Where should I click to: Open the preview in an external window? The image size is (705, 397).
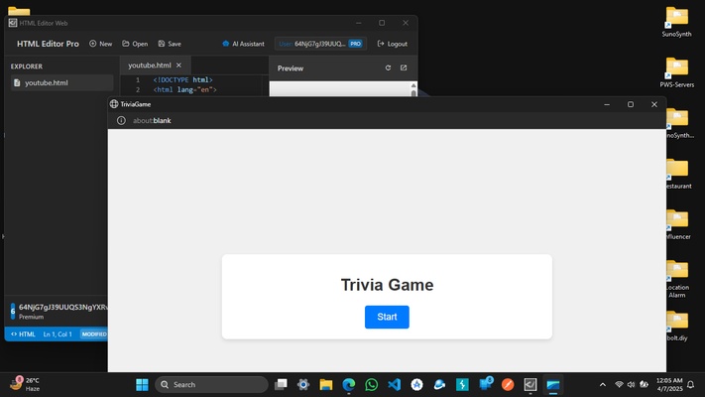coord(404,67)
